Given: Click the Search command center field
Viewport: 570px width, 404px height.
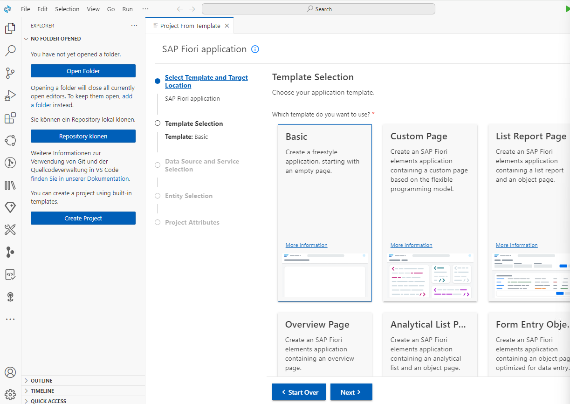Looking at the screenshot, I should (318, 9).
